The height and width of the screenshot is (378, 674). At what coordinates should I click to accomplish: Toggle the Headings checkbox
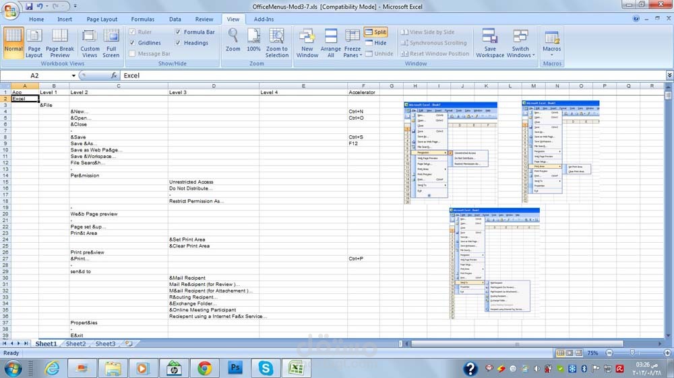(178, 42)
